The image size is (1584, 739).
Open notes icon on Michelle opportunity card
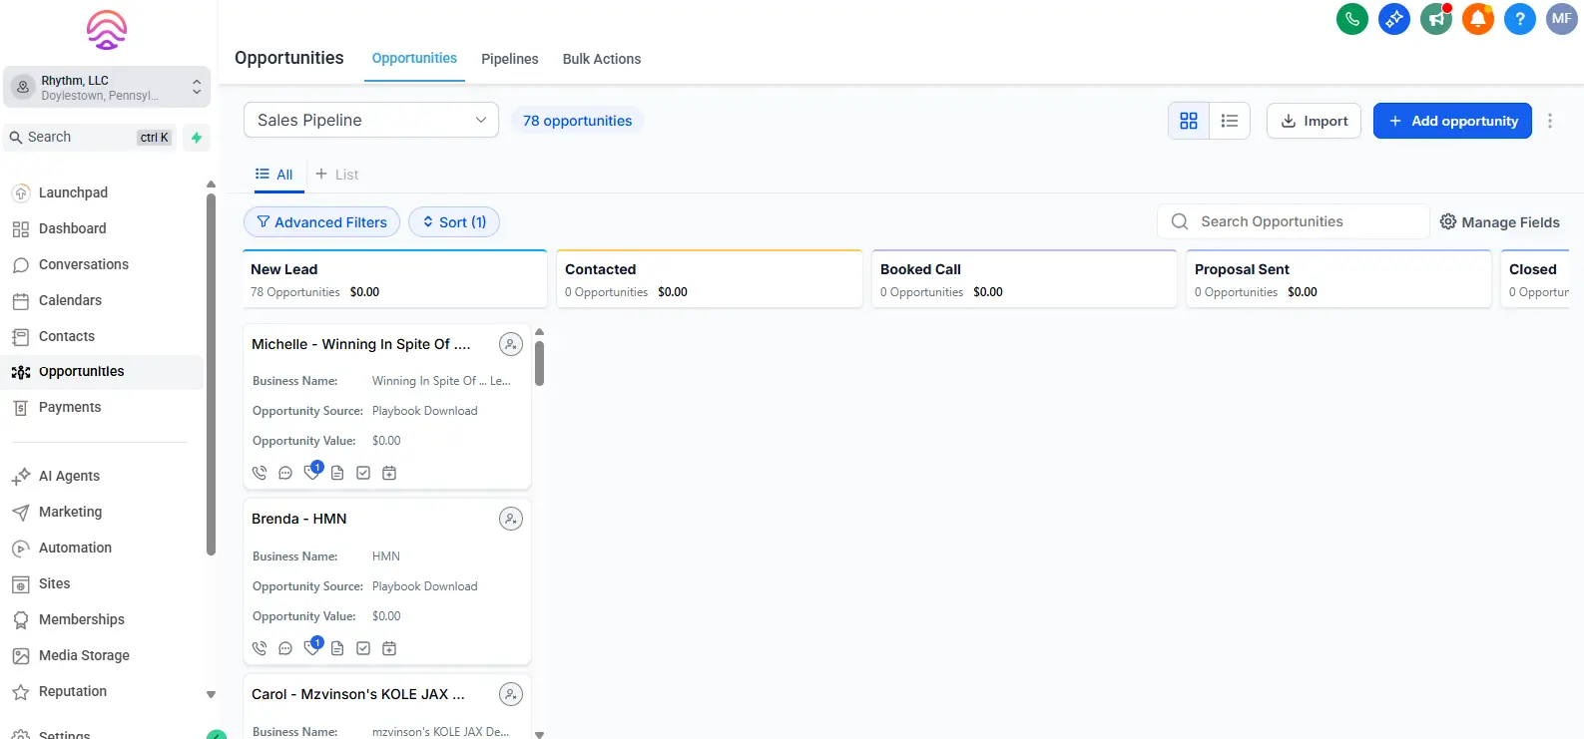click(337, 473)
